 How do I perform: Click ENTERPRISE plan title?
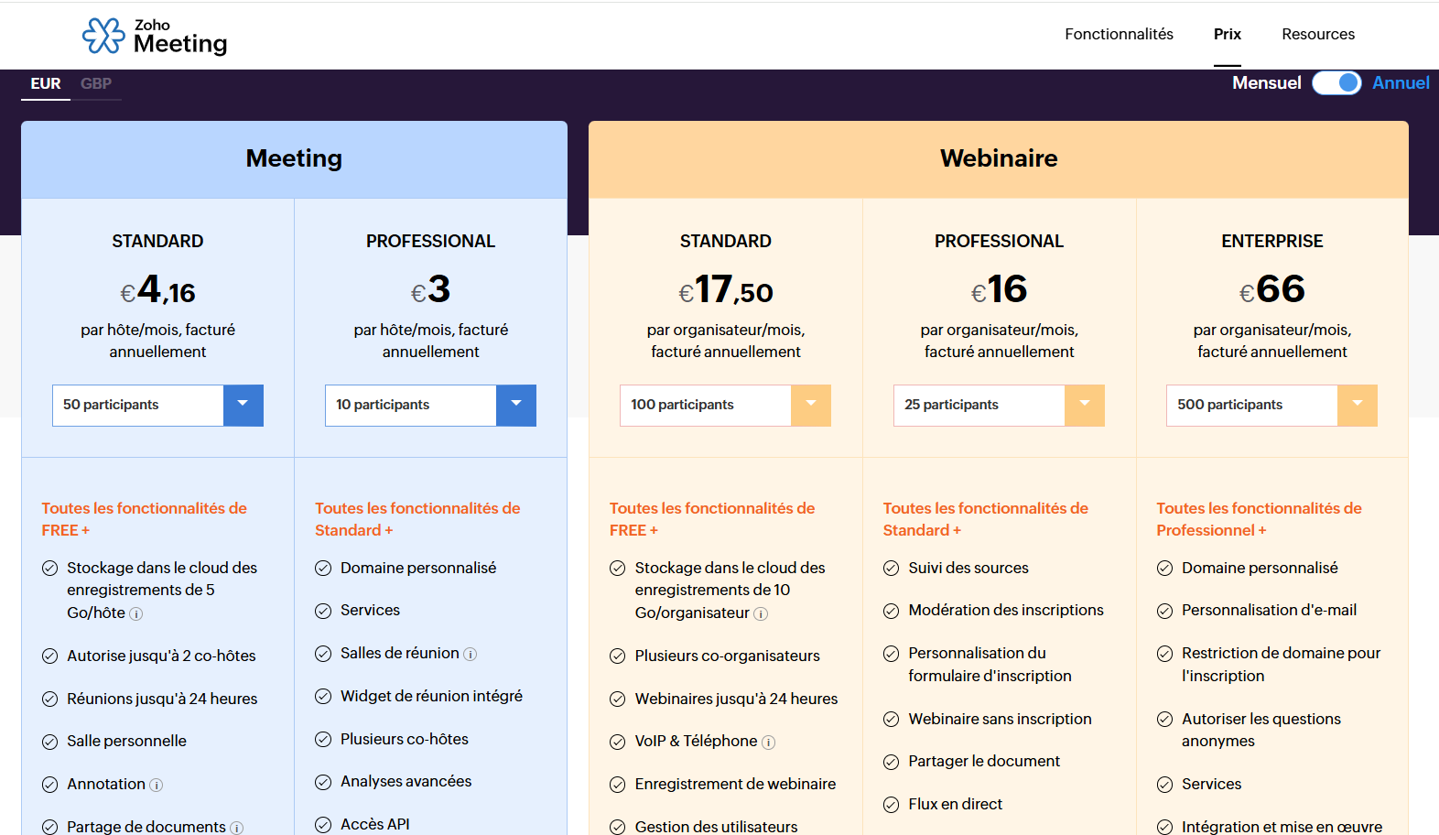pyautogui.click(x=1271, y=242)
